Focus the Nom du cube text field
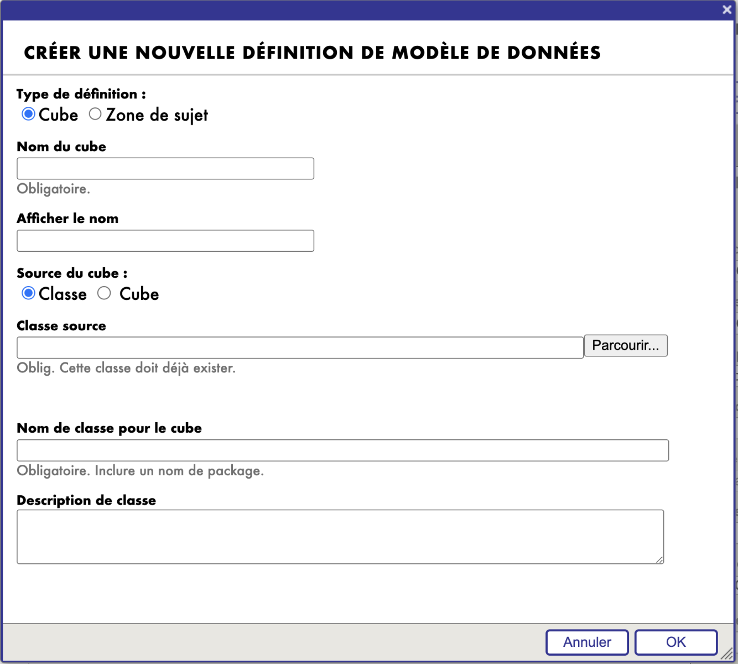 pyautogui.click(x=165, y=169)
